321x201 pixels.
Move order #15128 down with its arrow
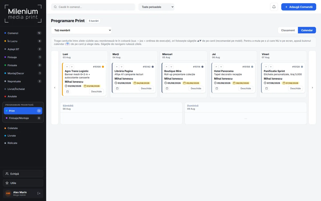(x=271, y=67)
